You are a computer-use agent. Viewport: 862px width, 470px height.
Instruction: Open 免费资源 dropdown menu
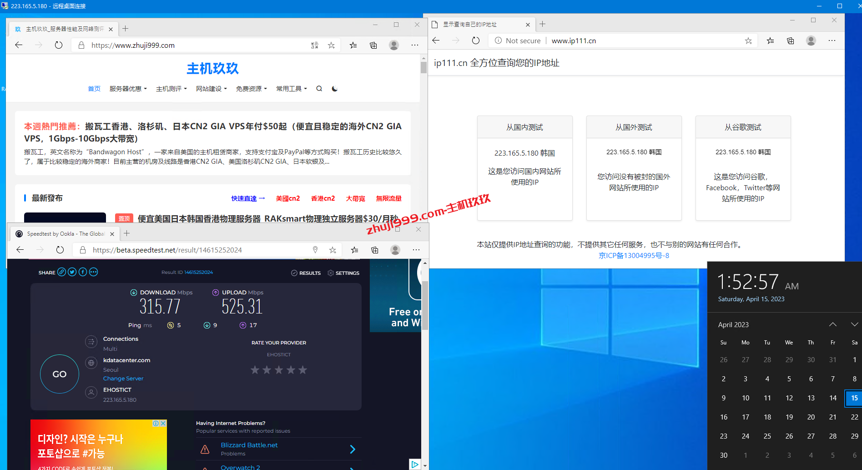tap(251, 89)
